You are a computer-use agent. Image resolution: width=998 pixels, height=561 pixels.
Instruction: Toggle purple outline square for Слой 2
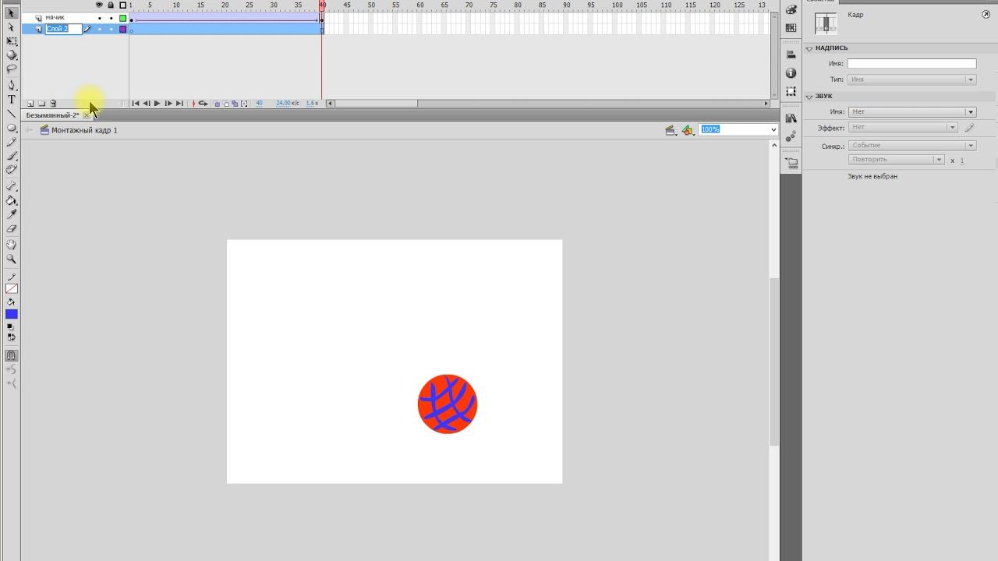coord(122,30)
